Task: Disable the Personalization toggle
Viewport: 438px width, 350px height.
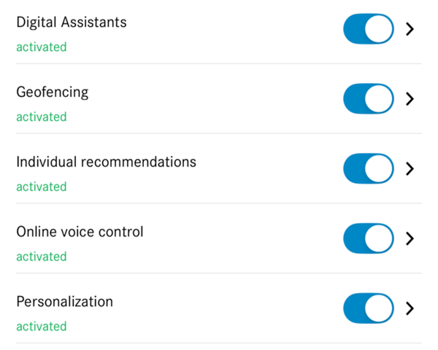Action: click(x=368, y=308)
